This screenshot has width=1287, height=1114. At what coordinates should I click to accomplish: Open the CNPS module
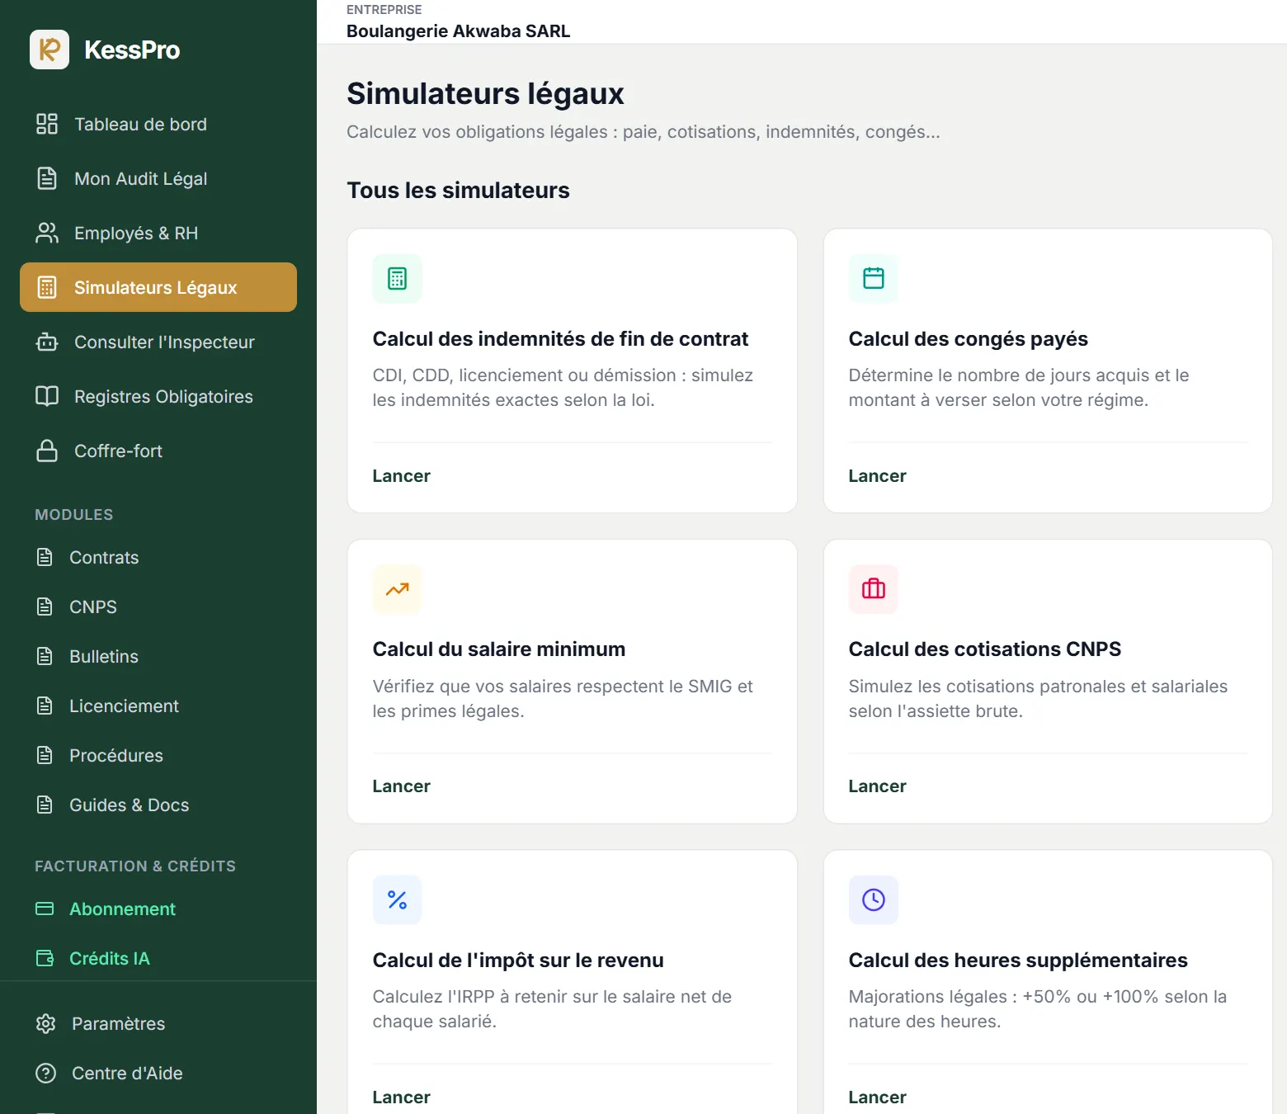158,607
